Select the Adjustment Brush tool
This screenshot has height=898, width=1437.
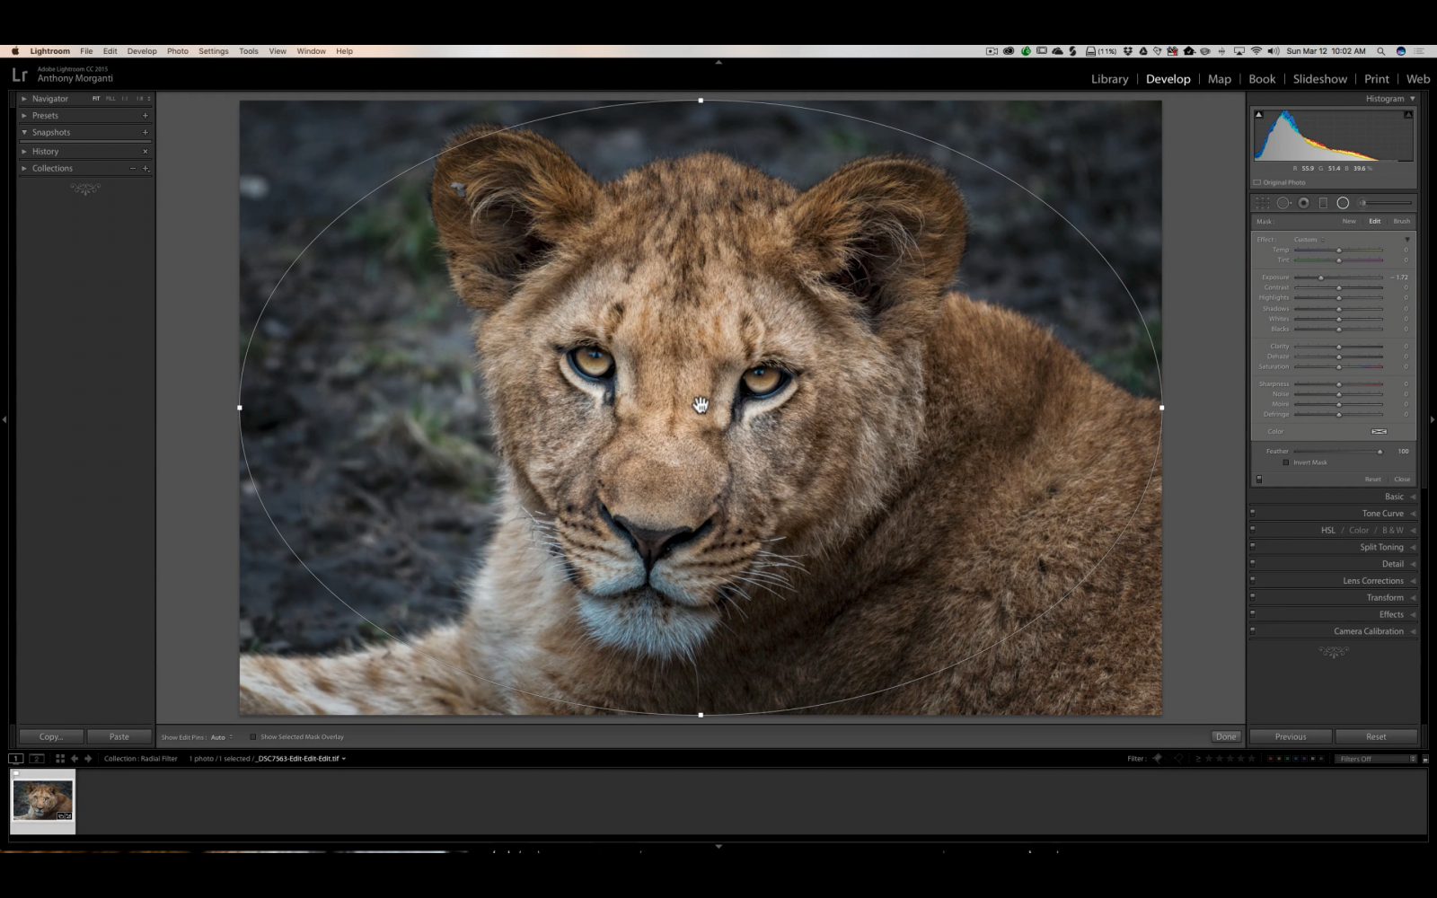click(1363, 203)
